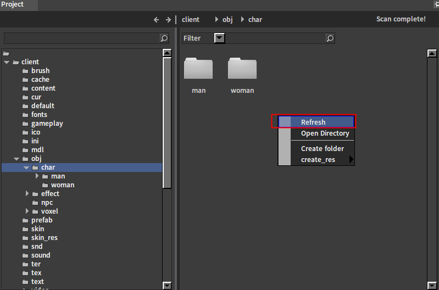Click the search icon beside the Filter field

330,38
